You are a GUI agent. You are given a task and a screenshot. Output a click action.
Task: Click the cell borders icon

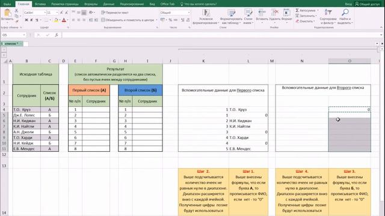(x=46, y=20)
